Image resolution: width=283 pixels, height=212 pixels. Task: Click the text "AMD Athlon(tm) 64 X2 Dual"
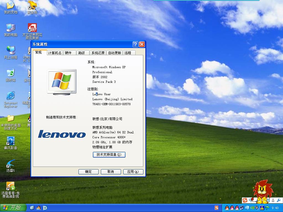113,132
